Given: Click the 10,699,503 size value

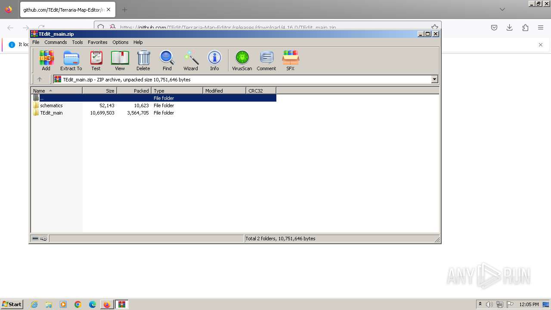Looking at the screenshot, I should [x=102, y=113].
